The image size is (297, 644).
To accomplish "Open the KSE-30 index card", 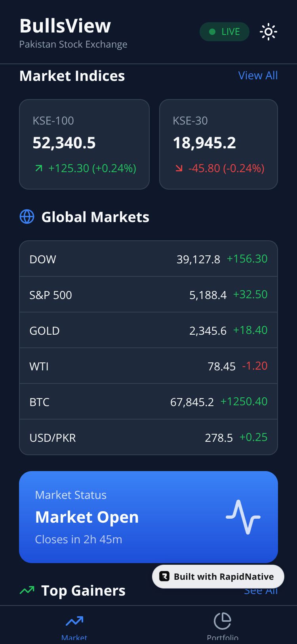I will point(218,144).
